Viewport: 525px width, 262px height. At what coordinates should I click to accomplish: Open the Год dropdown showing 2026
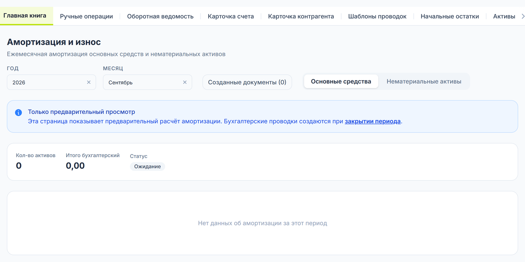coord(51,82)
